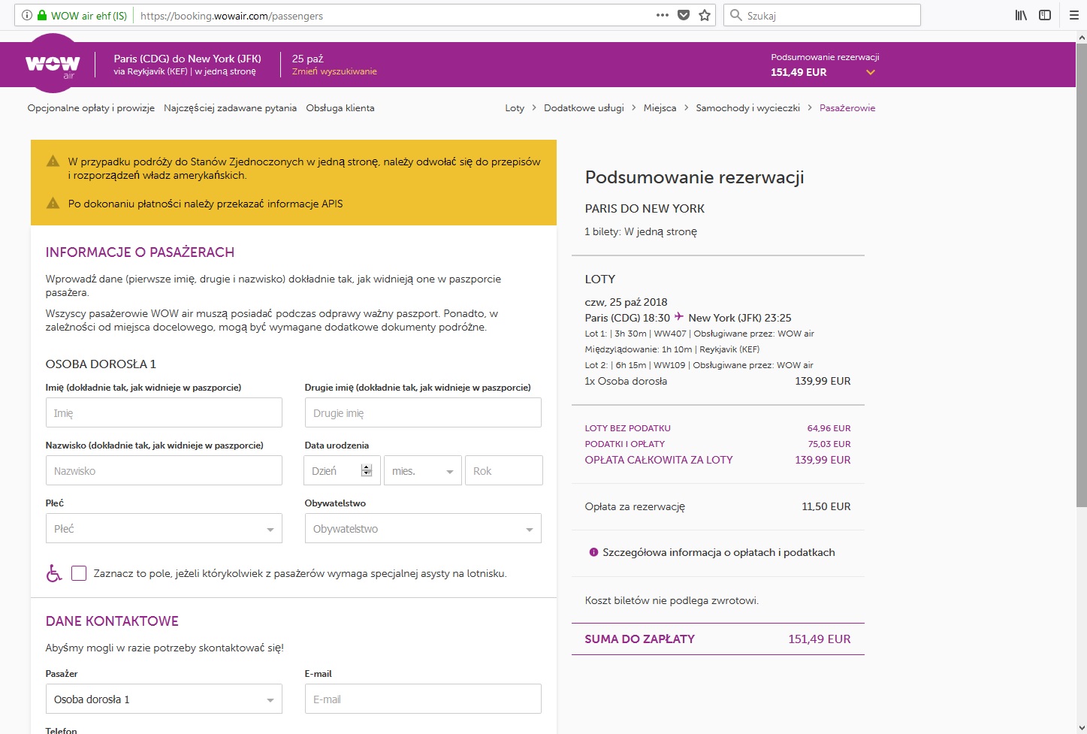This screenshot has height=734, width=1087.
Task: Click Zmień wyszukiwanie link
Action: pyautogui.click(x=334, y=71)
